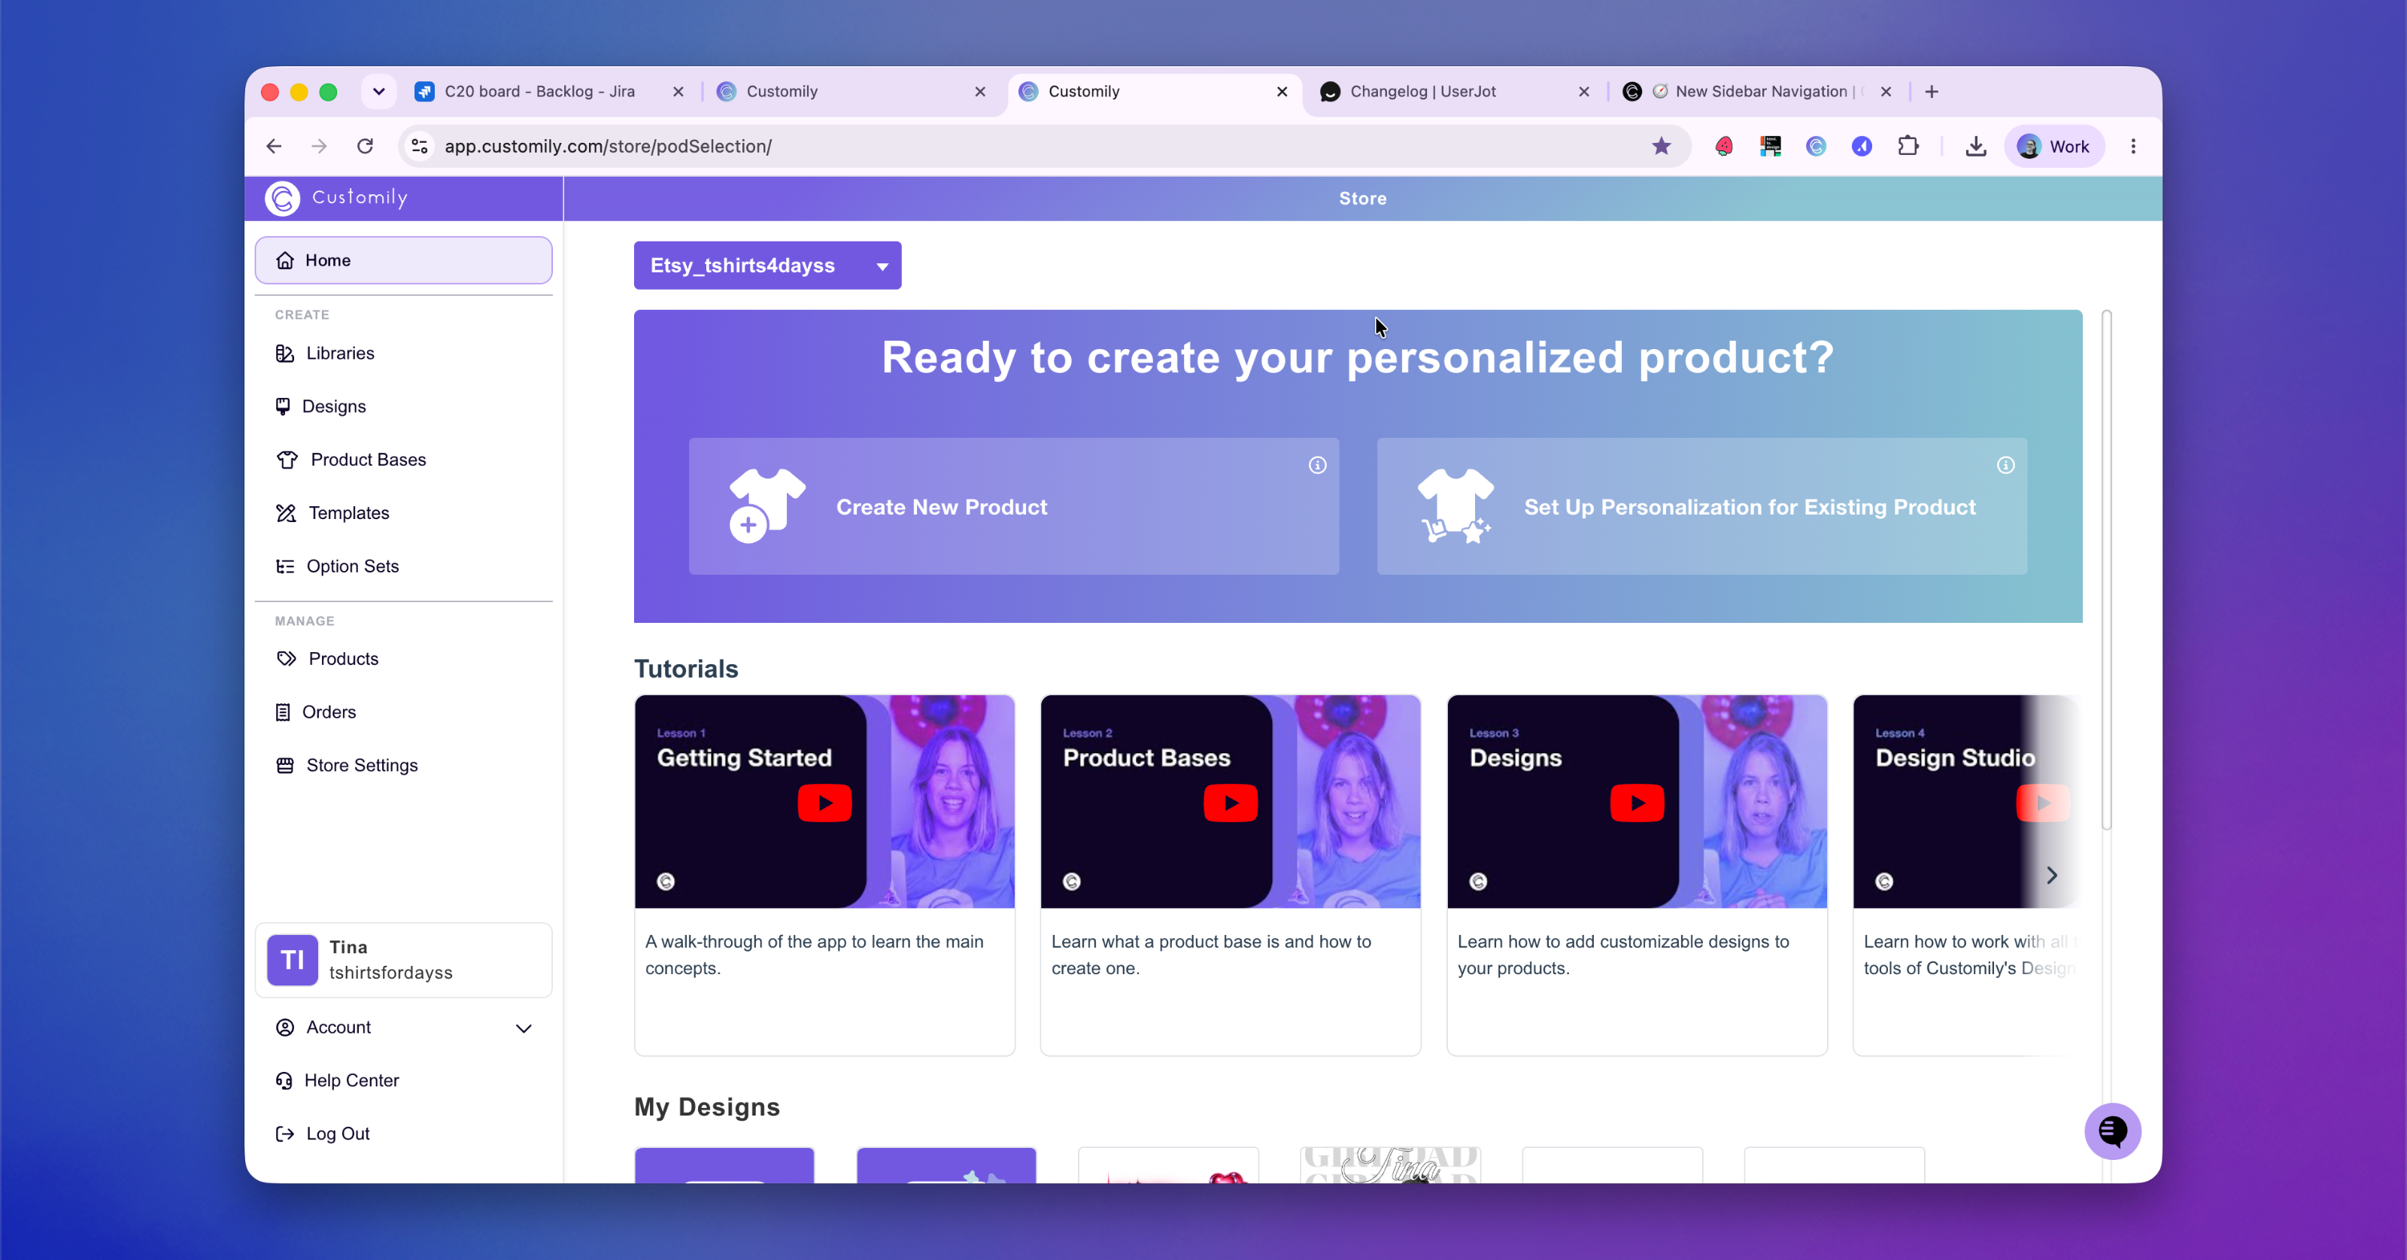This screenshot has height=1260, width=2407.
Task: Play the Getting Started tutorial video
Action: click(824, 802)
